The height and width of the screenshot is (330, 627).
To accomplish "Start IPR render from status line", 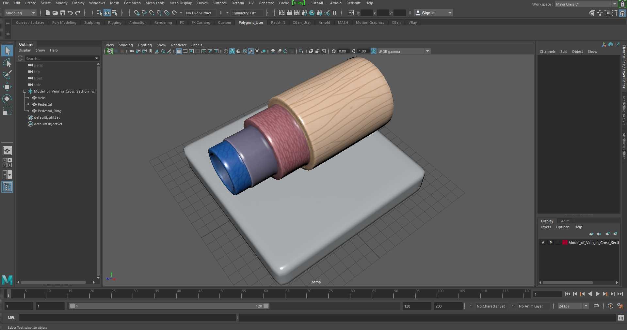I will [x=297, y=13].
